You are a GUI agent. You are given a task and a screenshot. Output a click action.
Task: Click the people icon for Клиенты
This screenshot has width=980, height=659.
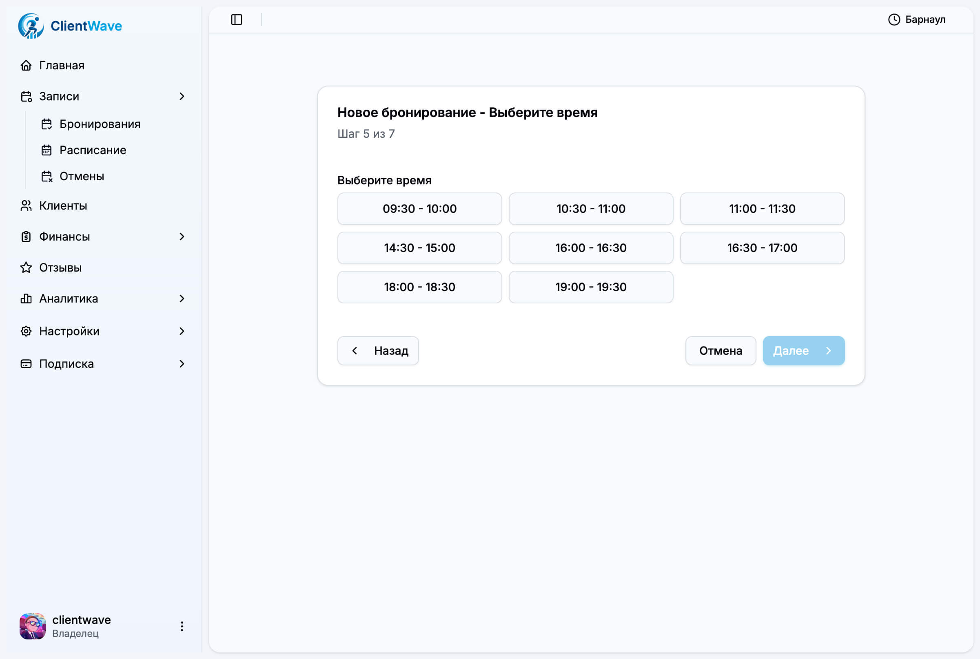pos(26,206)
